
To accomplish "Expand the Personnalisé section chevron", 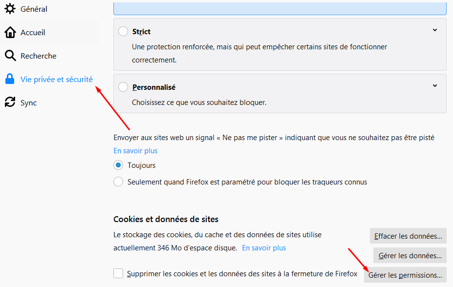I will [435, 86].
